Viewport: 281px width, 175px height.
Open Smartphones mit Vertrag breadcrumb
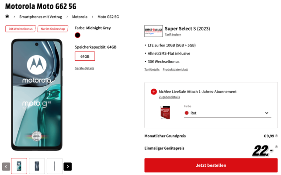coord(41,17)
